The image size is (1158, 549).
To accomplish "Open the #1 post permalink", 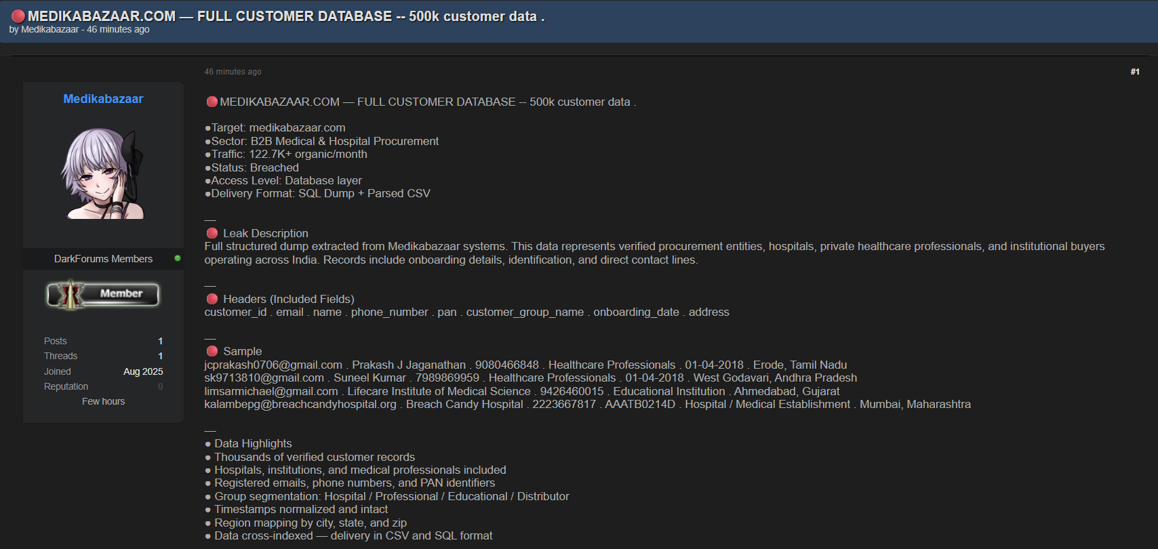I will pos(1134,72).
